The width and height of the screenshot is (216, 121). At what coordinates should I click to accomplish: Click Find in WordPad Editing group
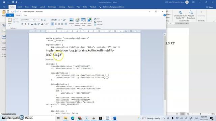[x=97, y=19]
